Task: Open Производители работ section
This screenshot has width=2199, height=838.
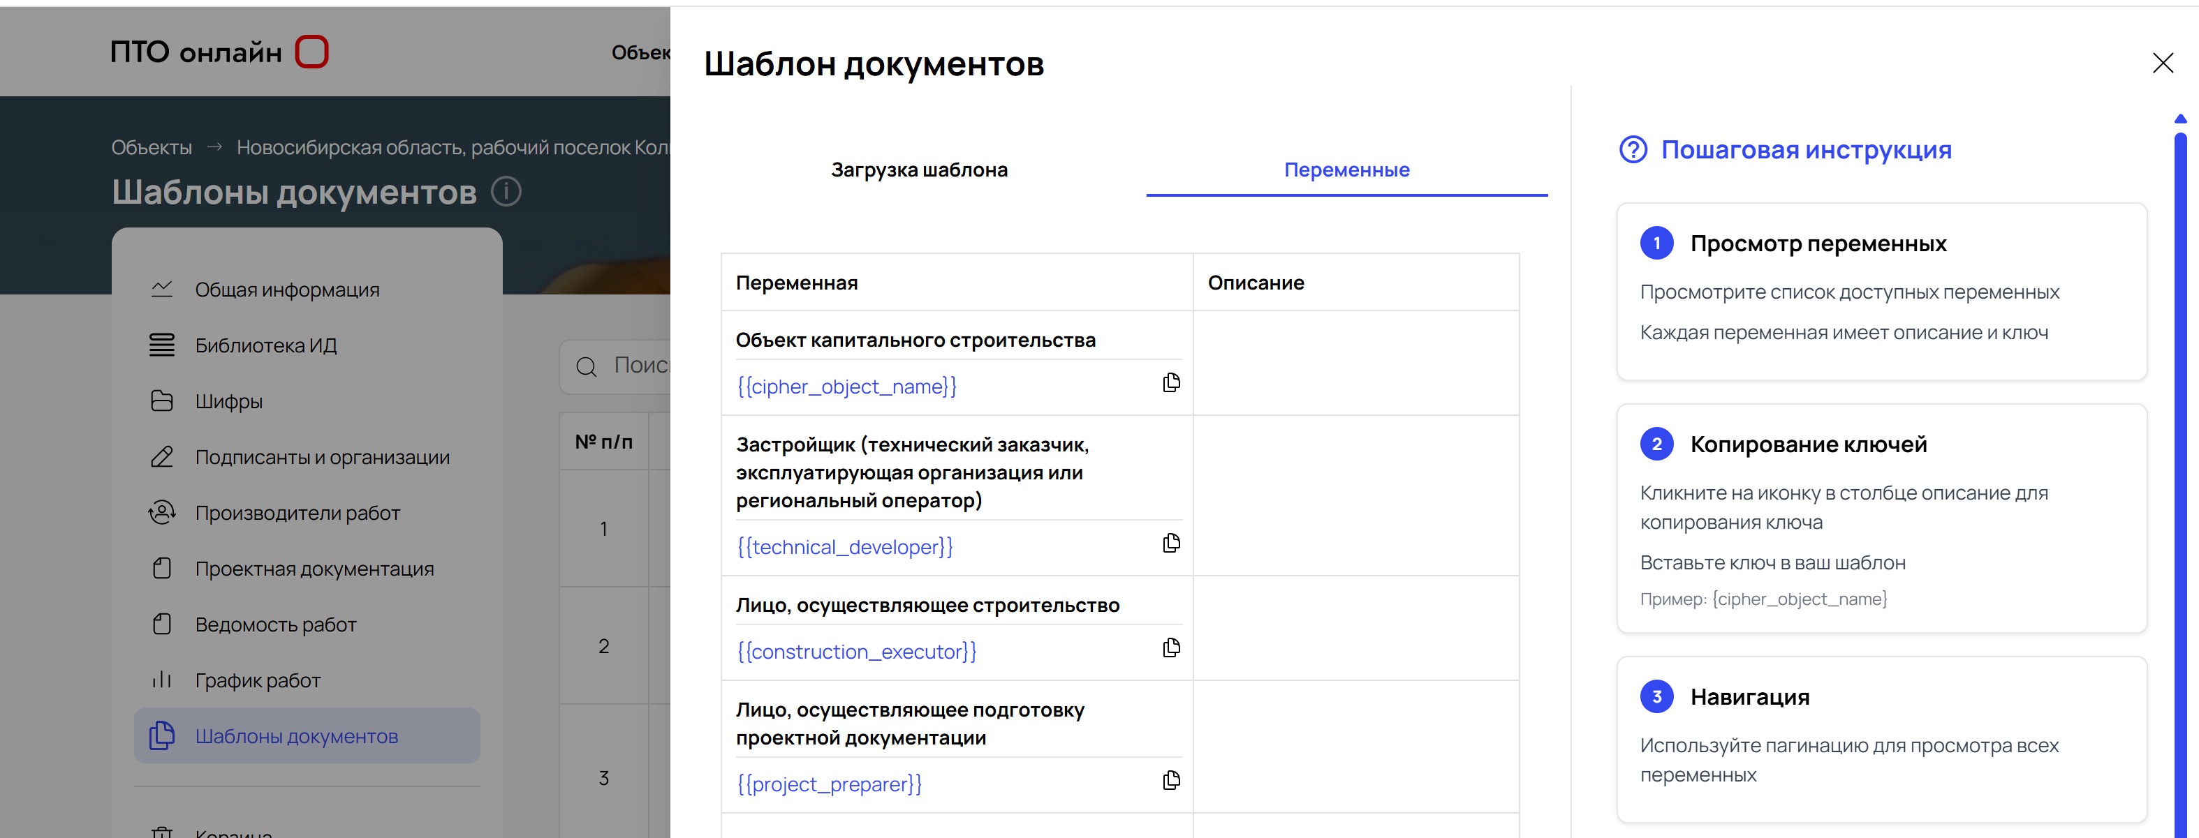Action: 307,512
